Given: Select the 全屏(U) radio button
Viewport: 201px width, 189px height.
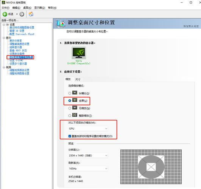Looking at the screenshot, I should (x=70, y=101).
